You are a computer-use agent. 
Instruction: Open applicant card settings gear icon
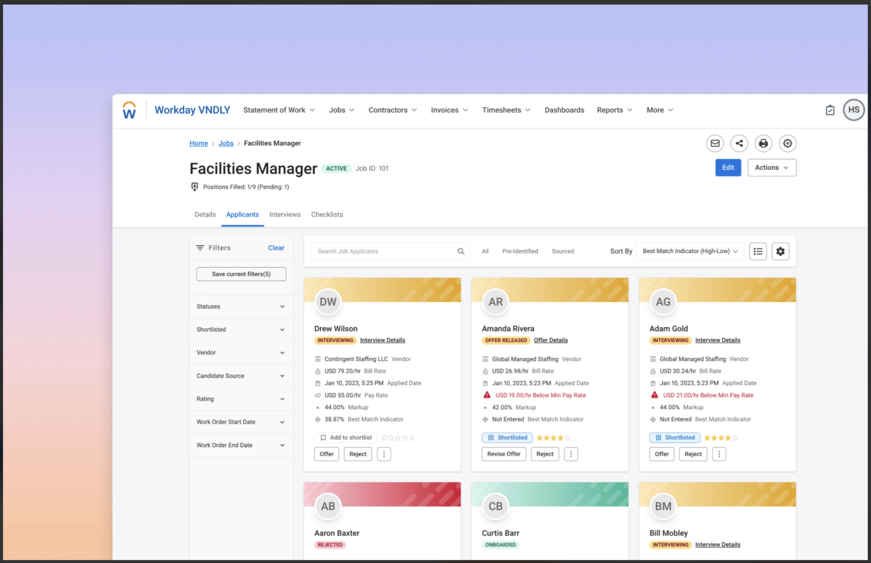click(780, 251)
